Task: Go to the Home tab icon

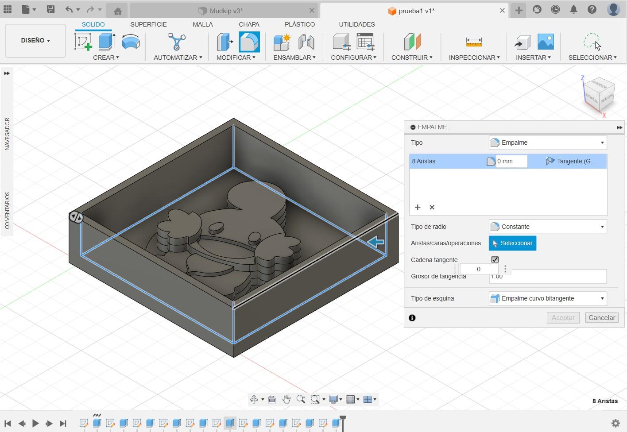Action: (x=117, y=11)
